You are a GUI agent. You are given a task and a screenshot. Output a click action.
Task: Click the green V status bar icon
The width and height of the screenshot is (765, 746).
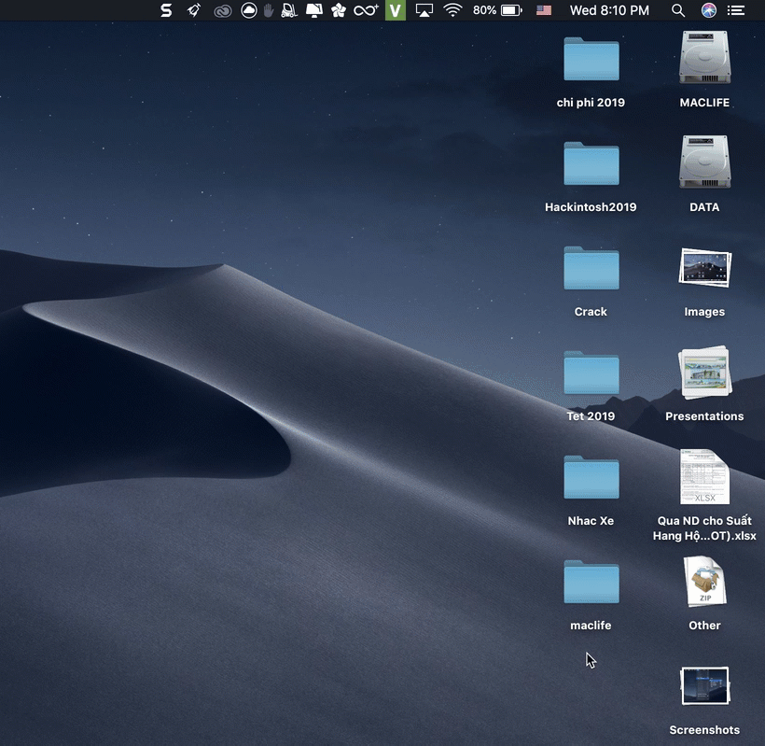pos(395,10)
